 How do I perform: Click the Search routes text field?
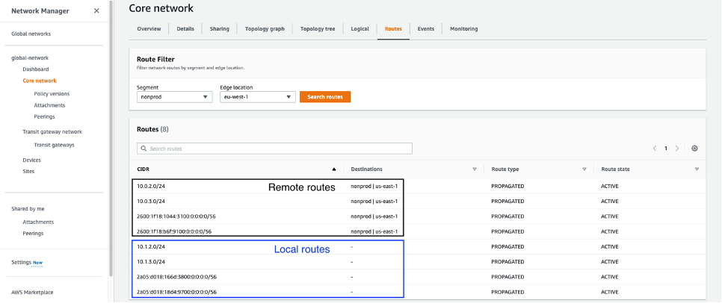(x=274, y=149)
